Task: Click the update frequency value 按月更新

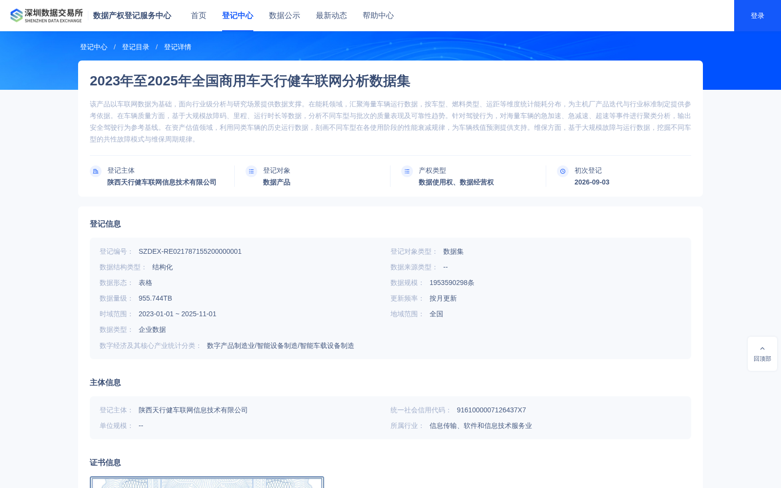Action: coord(443,298)
